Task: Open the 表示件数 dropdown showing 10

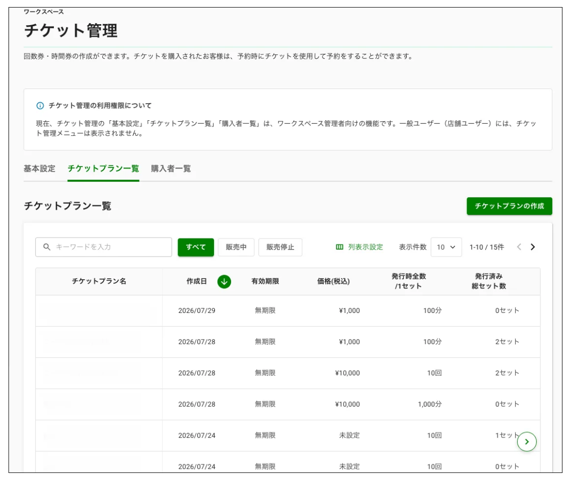Action: tap(446, 247)
